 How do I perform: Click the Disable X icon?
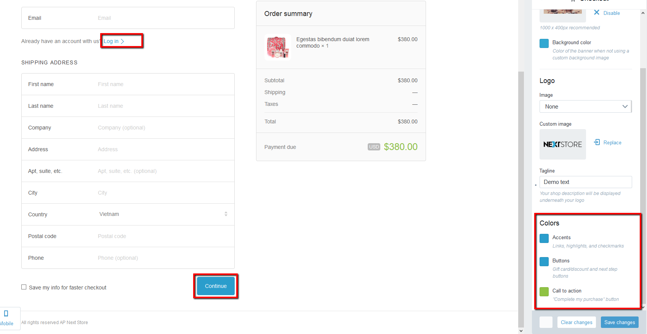[x=597, y=13]
